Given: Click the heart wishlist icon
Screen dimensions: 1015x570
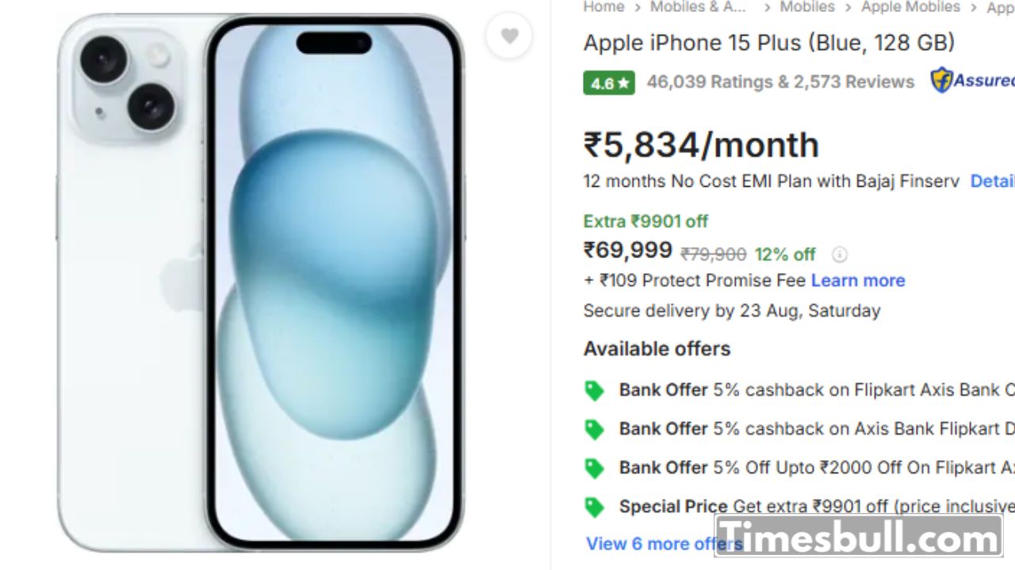Looking at the screenshot, I should 509,36.
